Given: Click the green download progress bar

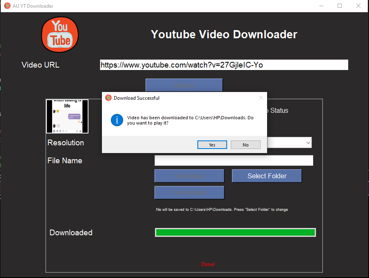Looking at the screenshot, I should click(x=235, y=232).
